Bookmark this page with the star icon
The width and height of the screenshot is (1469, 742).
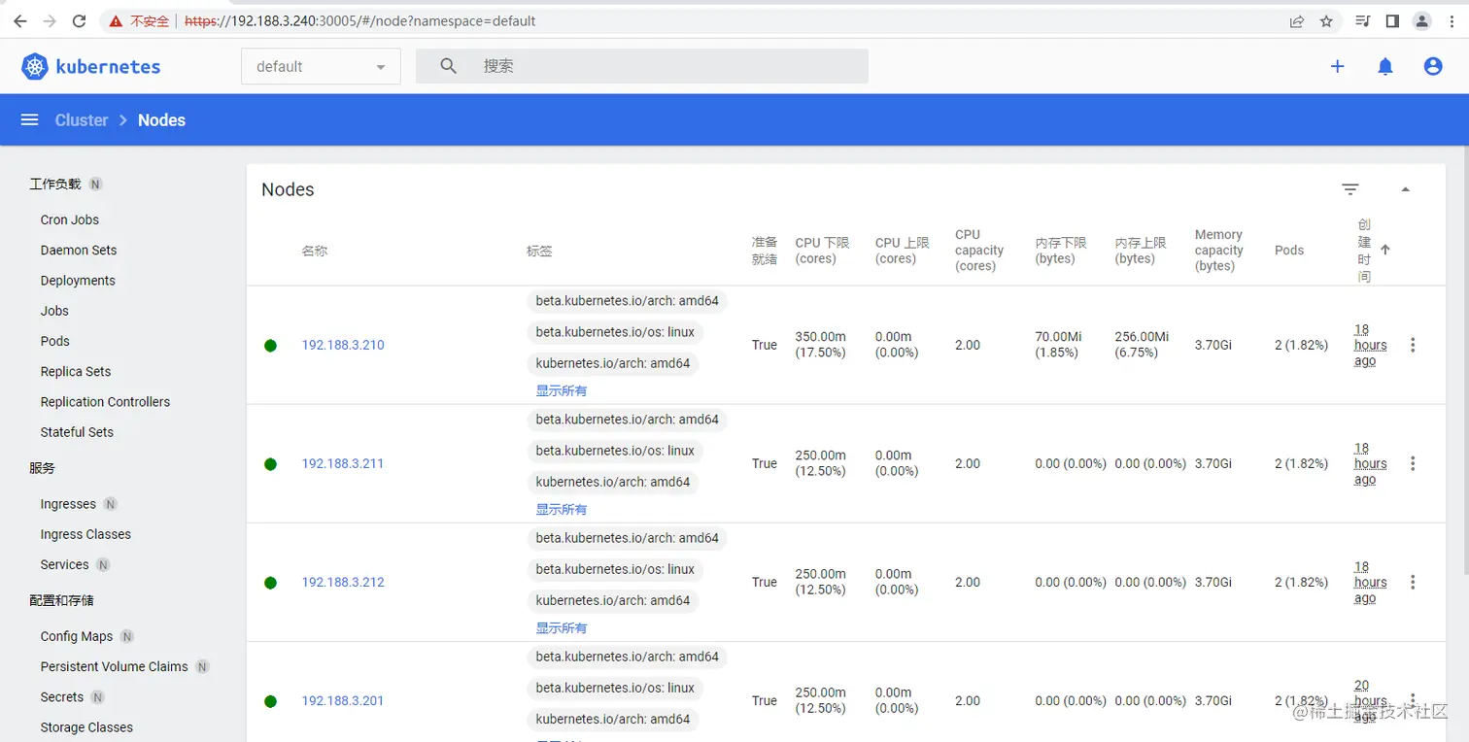click(x=1326, y=21)
